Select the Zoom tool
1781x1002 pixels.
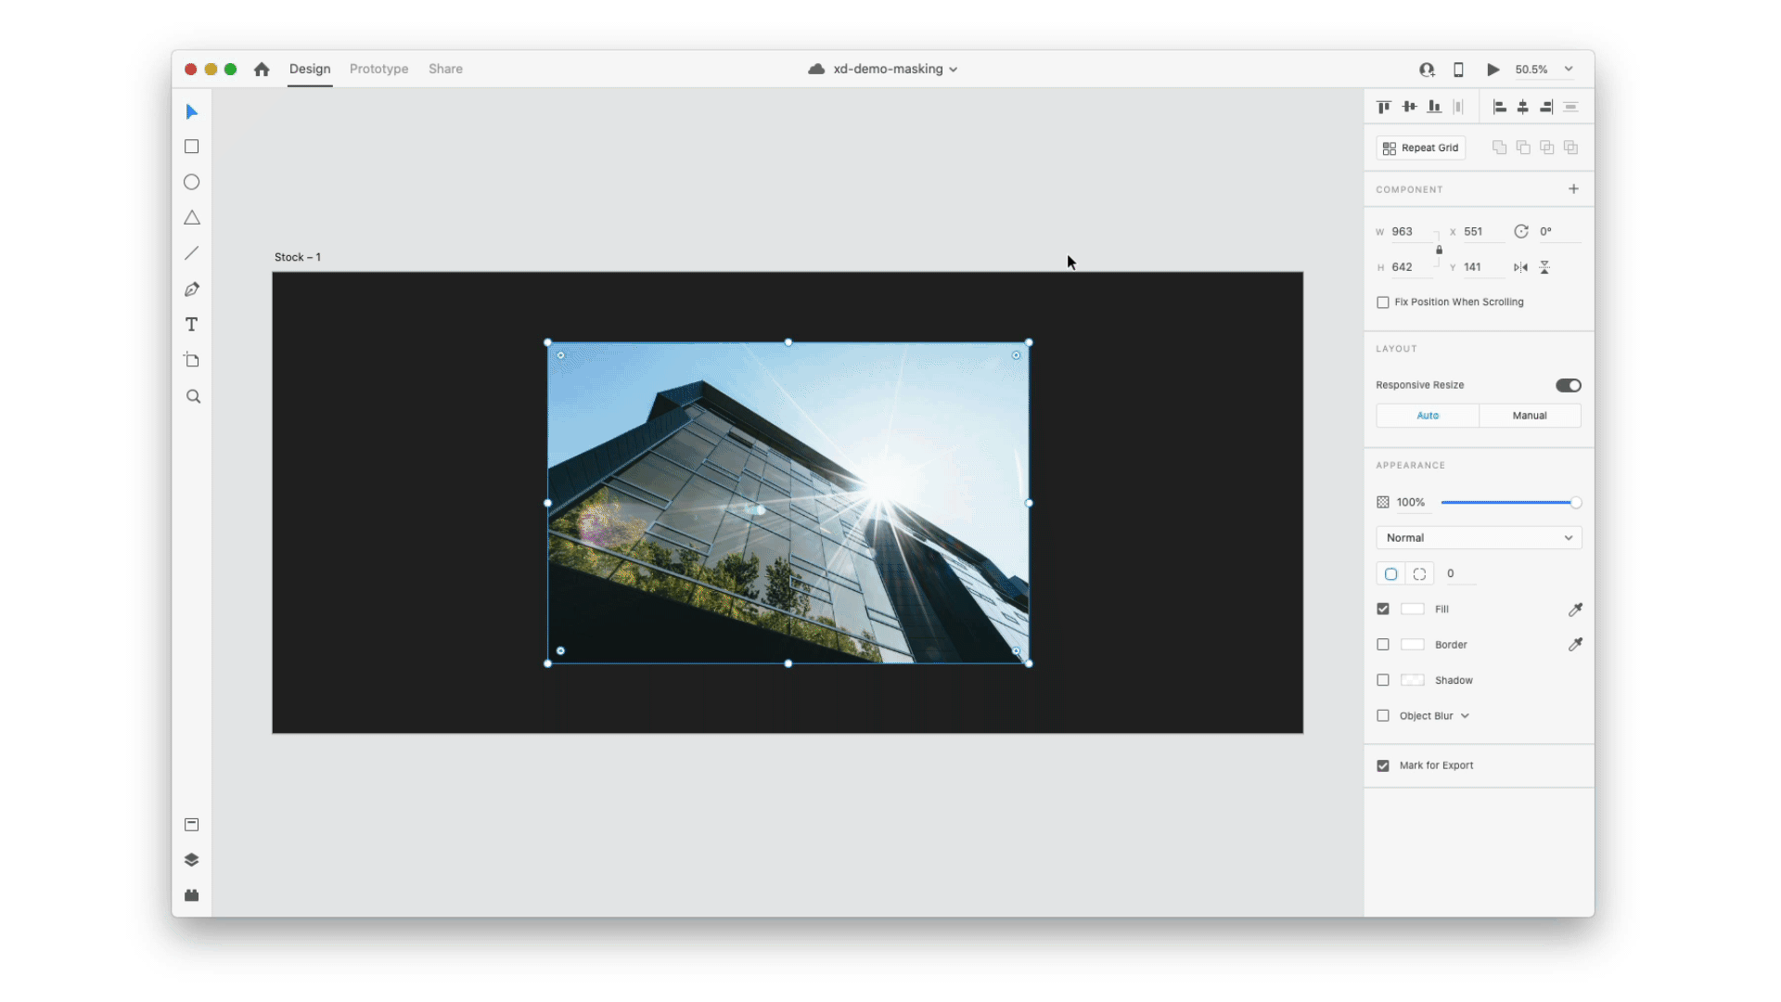[x=192, y=395]
